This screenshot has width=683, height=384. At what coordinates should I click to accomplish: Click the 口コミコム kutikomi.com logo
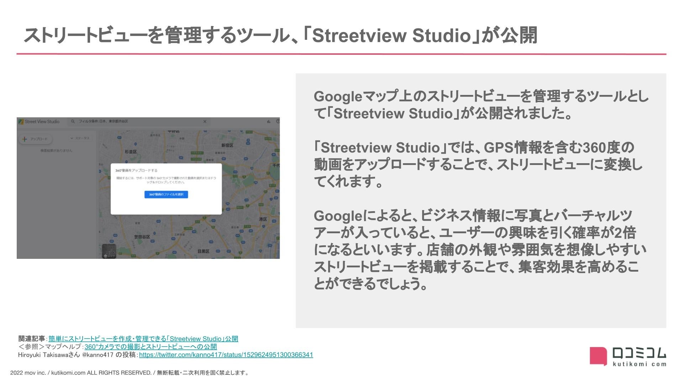point(628,356)
